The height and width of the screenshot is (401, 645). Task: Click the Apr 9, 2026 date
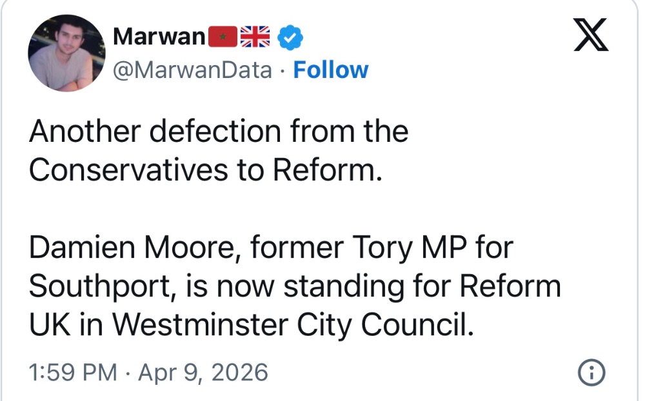pyautogui.click(x=202, y=373)
